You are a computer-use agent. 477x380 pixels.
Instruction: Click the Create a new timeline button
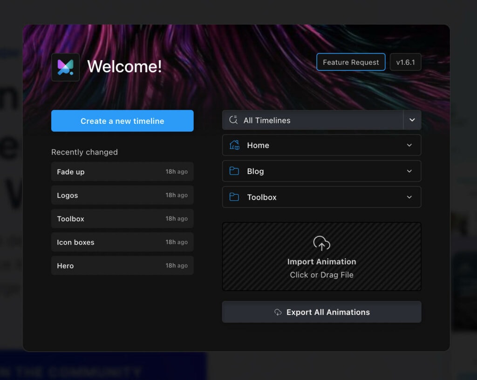pos(122,121)
